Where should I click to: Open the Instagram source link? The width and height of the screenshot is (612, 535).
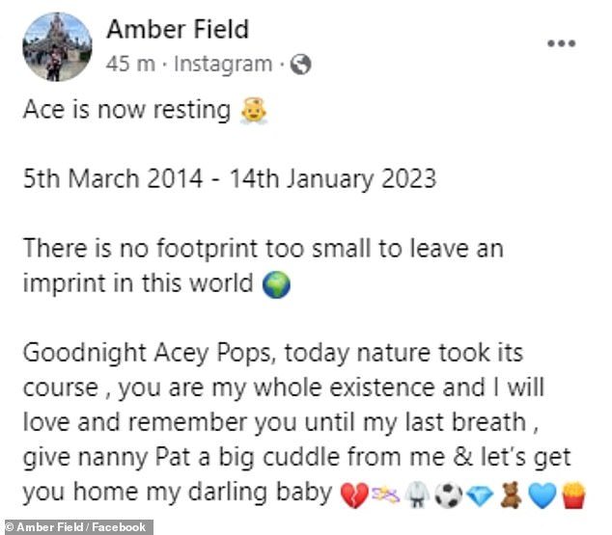click(x=223, y=65)
